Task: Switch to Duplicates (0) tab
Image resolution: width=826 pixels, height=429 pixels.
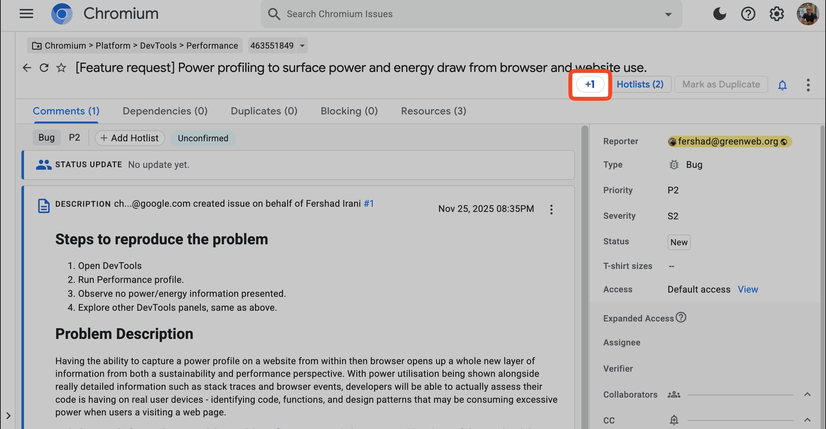Action: point(264,111)
